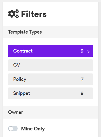Click the Filters heading text

[34, 14]
